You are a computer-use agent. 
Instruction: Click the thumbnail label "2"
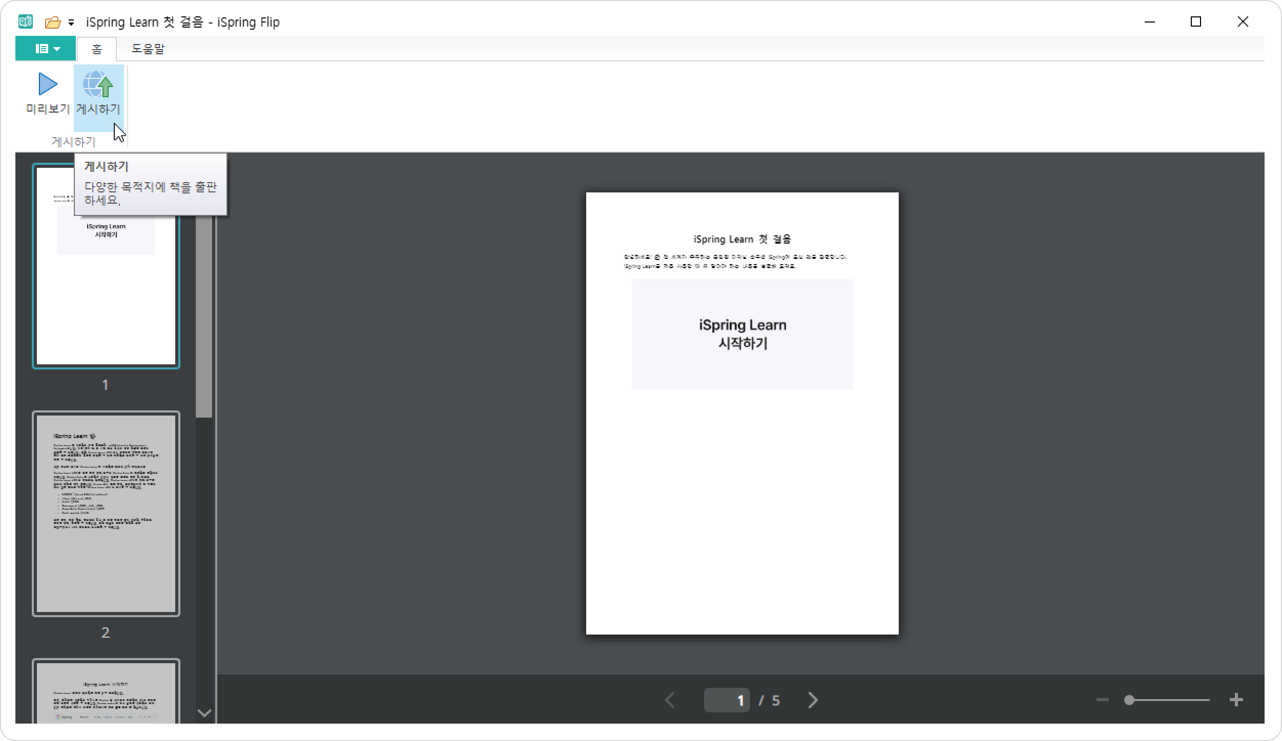point(106,633)
